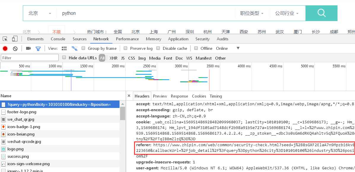The height and width of the screenshot is (172, 355).
Task: Click the teal search magnifier button
Action: point(321,13)
